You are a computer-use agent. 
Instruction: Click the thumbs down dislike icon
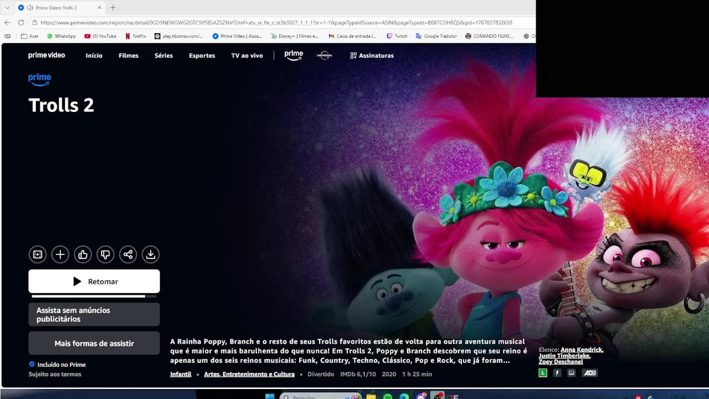(x=105, y=254)
